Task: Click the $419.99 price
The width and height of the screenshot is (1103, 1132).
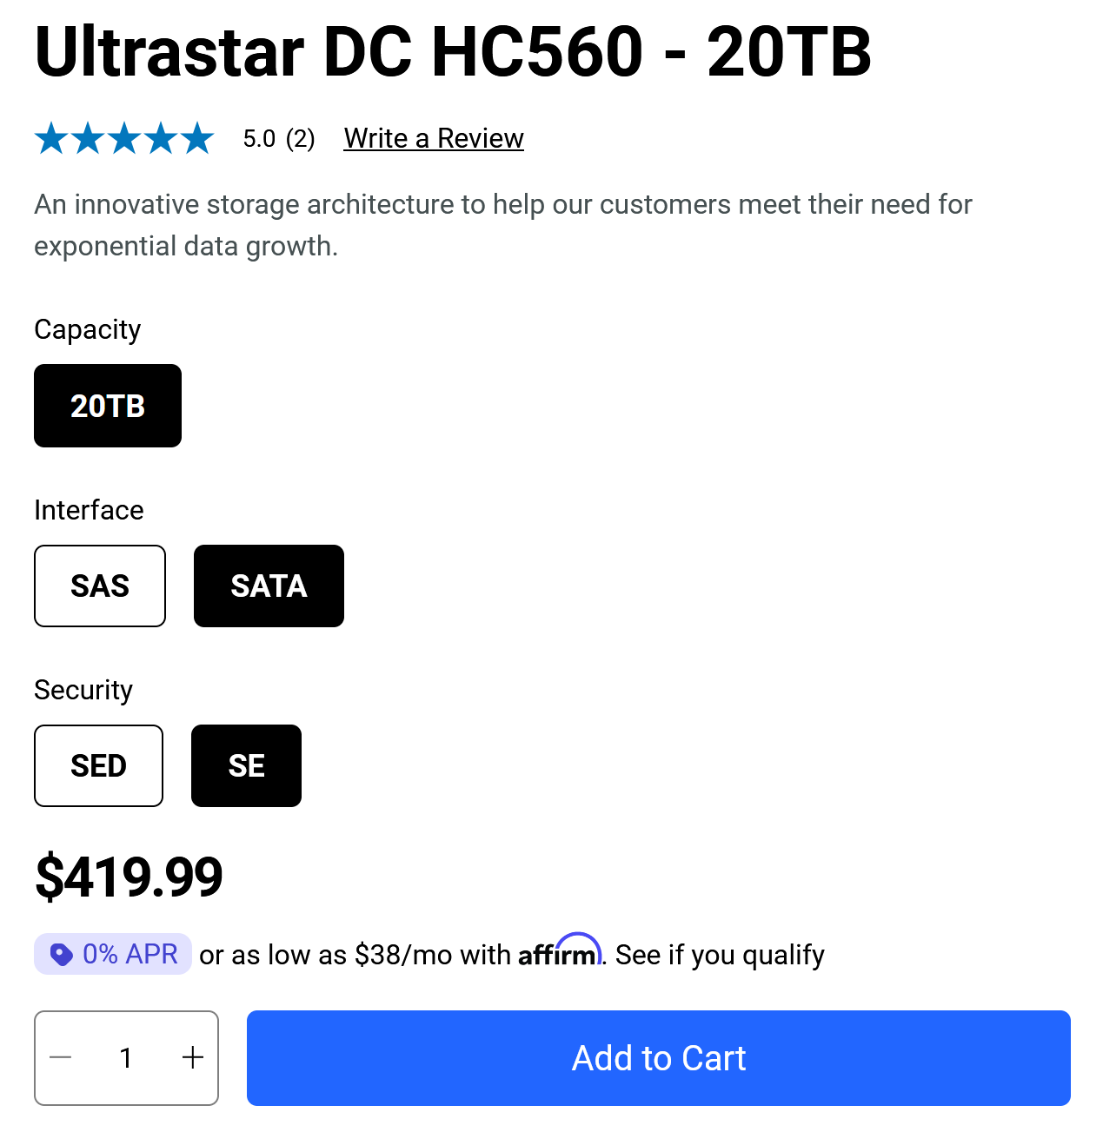Action: click(129, 877)
